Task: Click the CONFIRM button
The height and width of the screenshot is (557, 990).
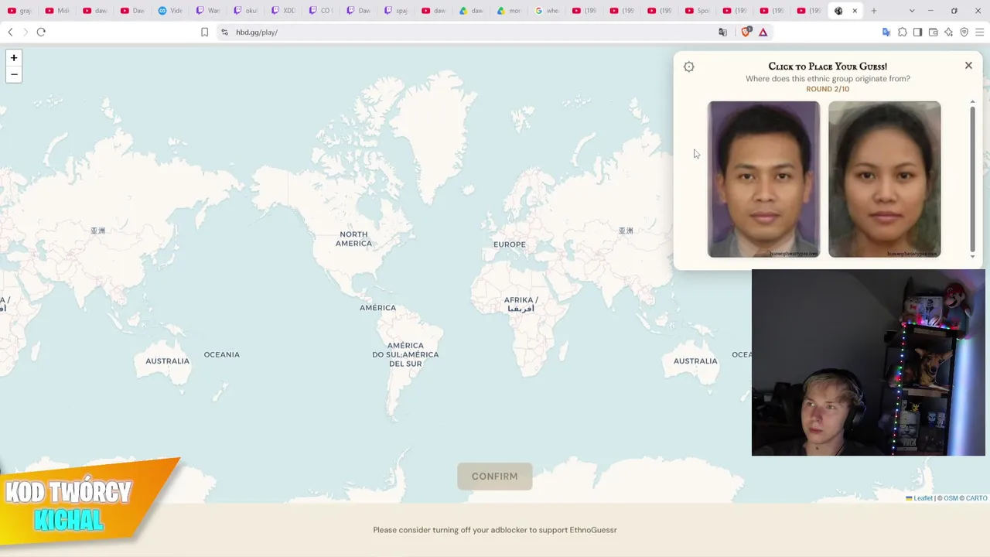Action: tap(495, 476)
